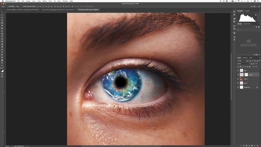This screenshot has width=261, height=147.
Task: Select the Spot Healing Brush tool
Action: click(x=2, y=28)
